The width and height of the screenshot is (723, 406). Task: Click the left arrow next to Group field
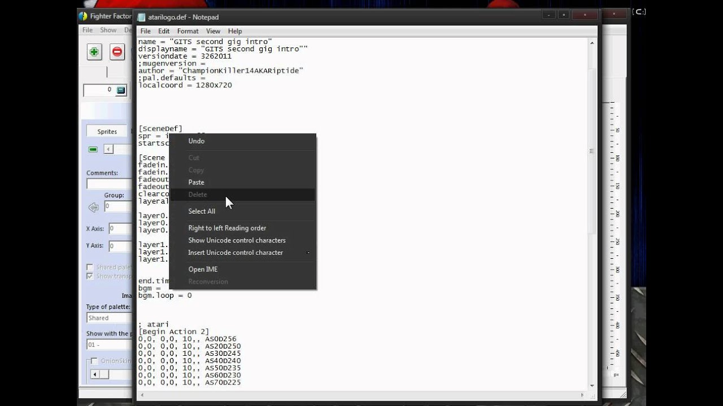pos(93,208)
